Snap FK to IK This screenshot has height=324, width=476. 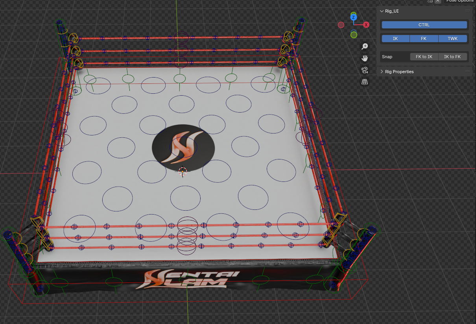424,57
